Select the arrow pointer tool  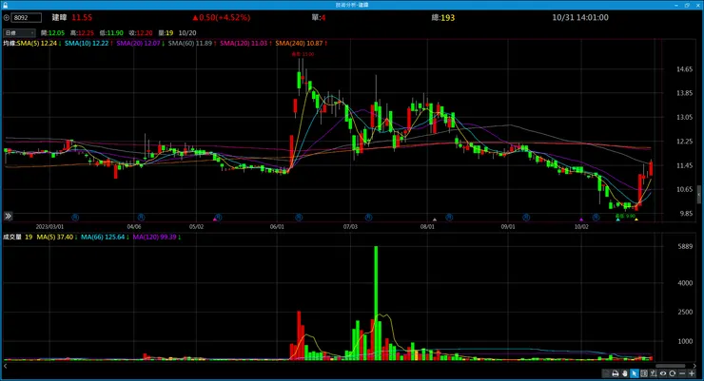634,373
